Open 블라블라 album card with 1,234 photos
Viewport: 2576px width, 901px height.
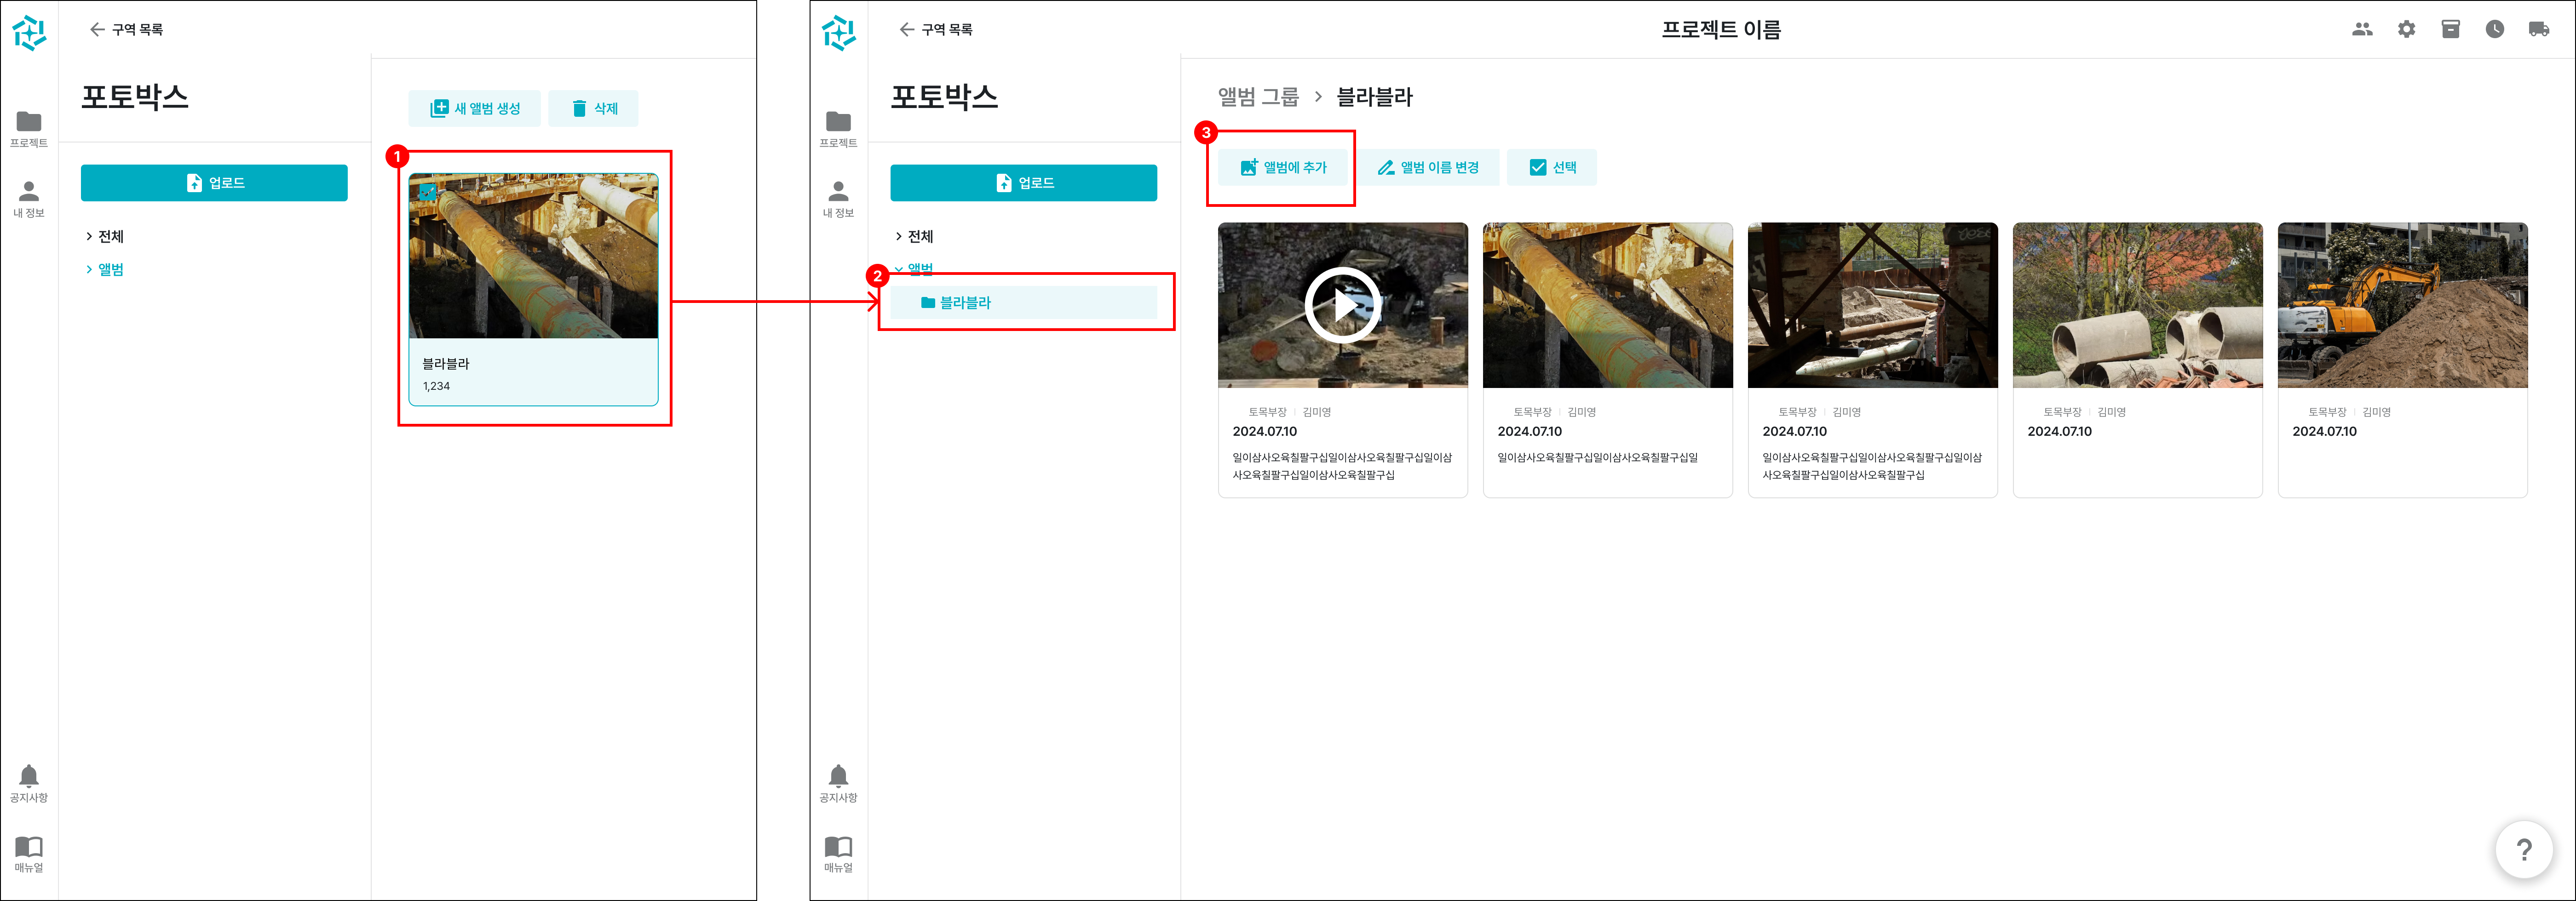pyautogui.click(x=533, y=290)
